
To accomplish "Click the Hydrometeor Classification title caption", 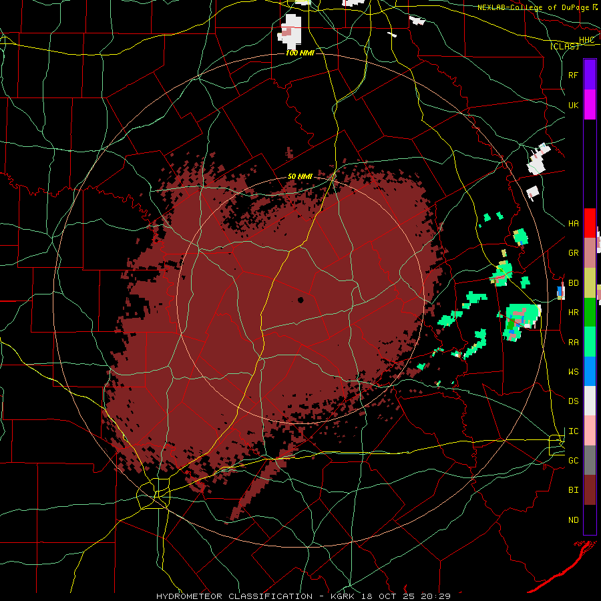I will [x=303, y=596].
